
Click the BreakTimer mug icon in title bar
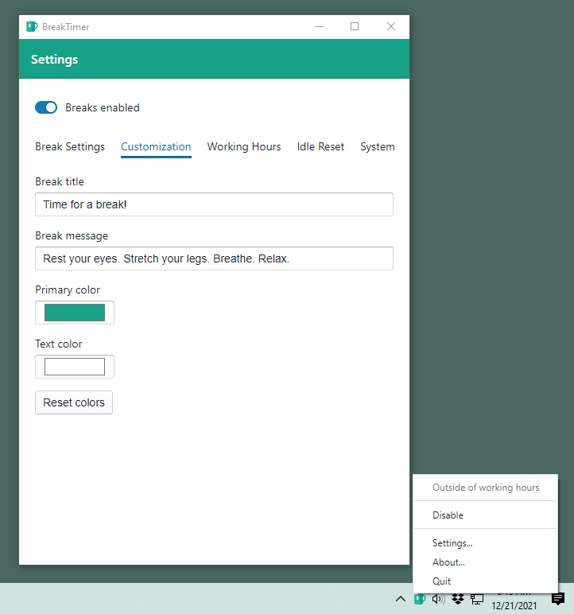point(32,26)
